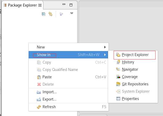Click the System Explorer icon

[118, 91]
